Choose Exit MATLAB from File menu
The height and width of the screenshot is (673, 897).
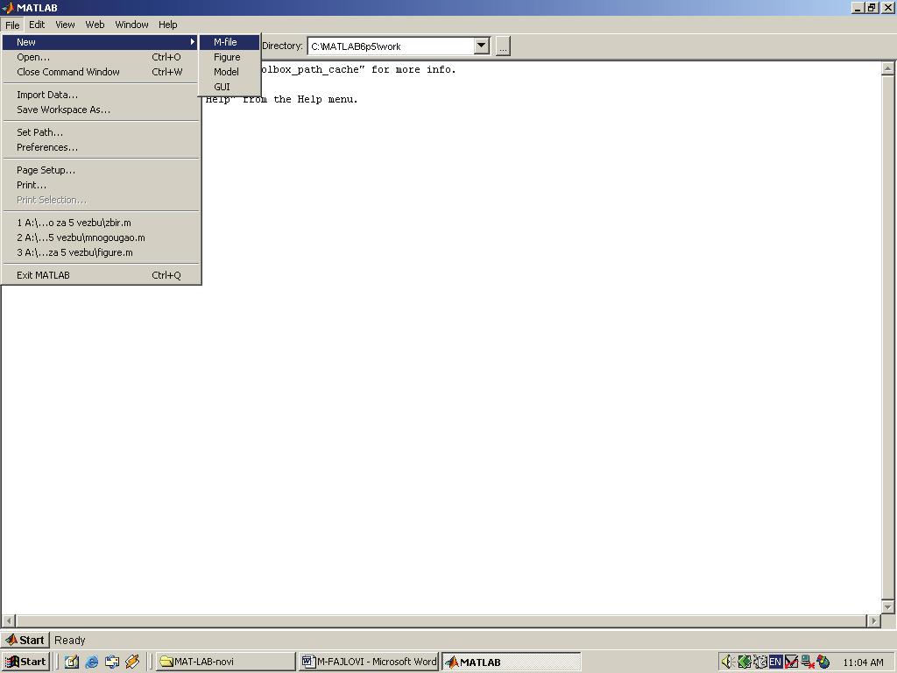101,275
